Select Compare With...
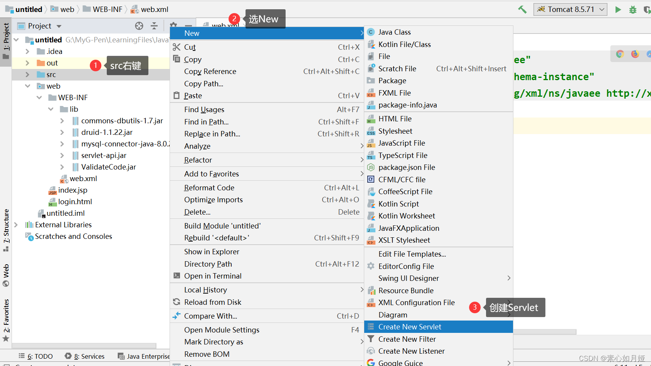This screenshot has height=366, width=651. (267, 316)
